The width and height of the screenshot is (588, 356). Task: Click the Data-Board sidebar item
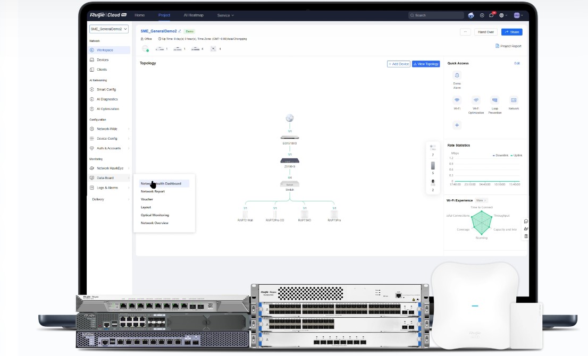coord(109,178)
